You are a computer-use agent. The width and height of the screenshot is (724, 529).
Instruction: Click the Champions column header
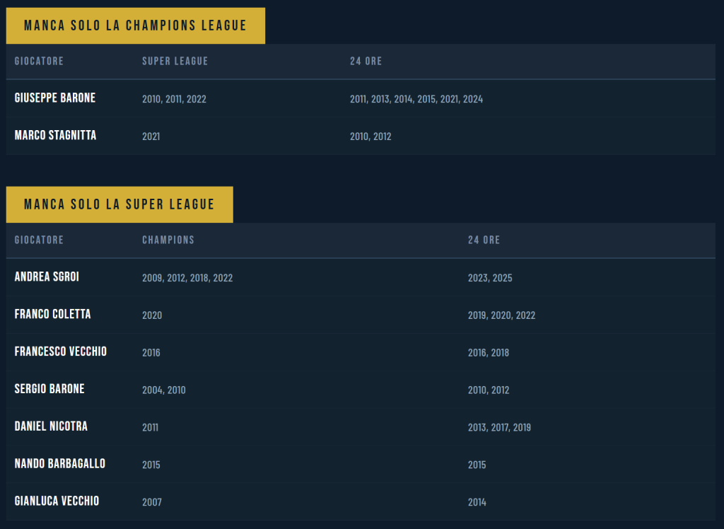click(168, 240)
